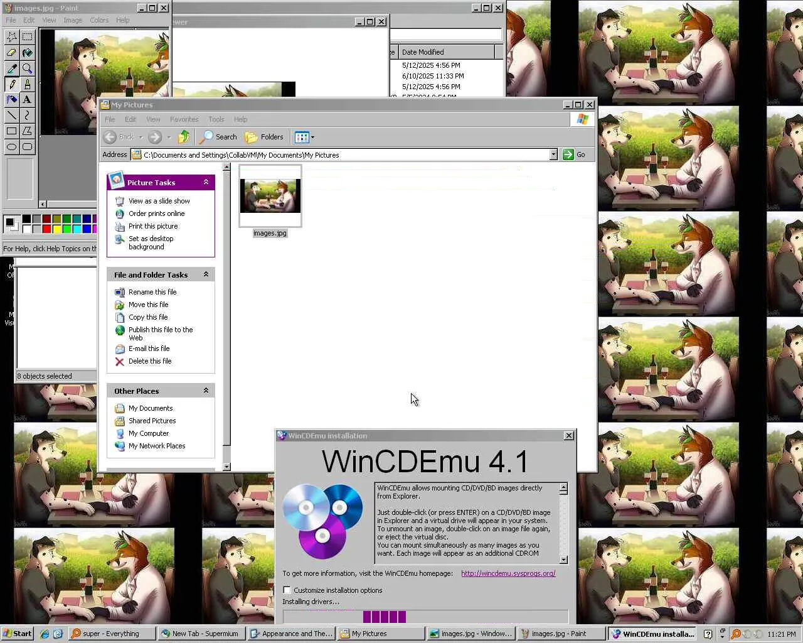Click the Forward arrow in My Pictures
Image resolution: width=803 pixels, height=643 pixels.
[x=155, y=137]
